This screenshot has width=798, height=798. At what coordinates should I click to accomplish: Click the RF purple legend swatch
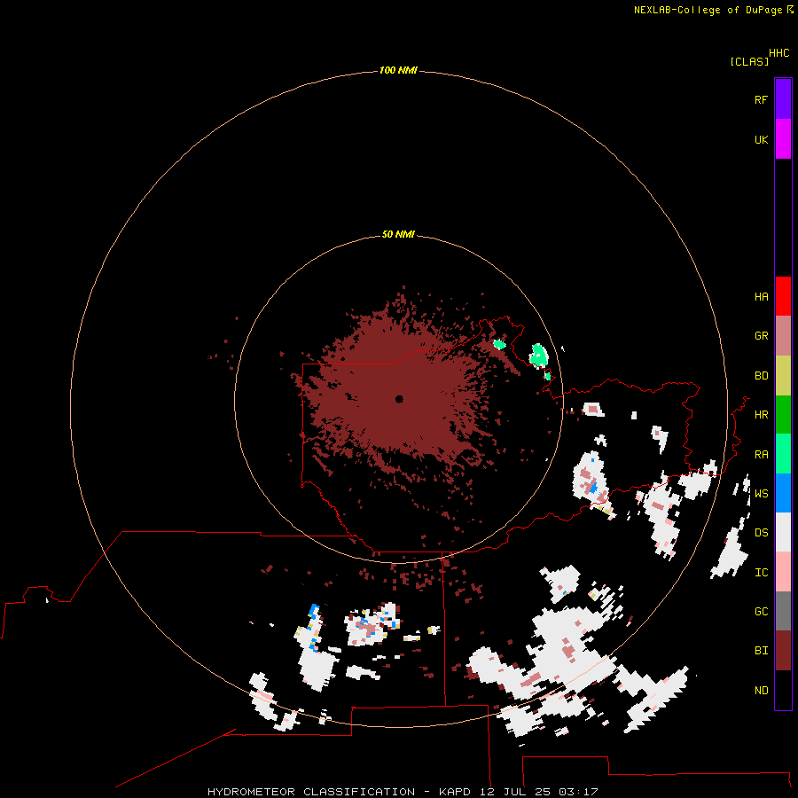point(783,99)
